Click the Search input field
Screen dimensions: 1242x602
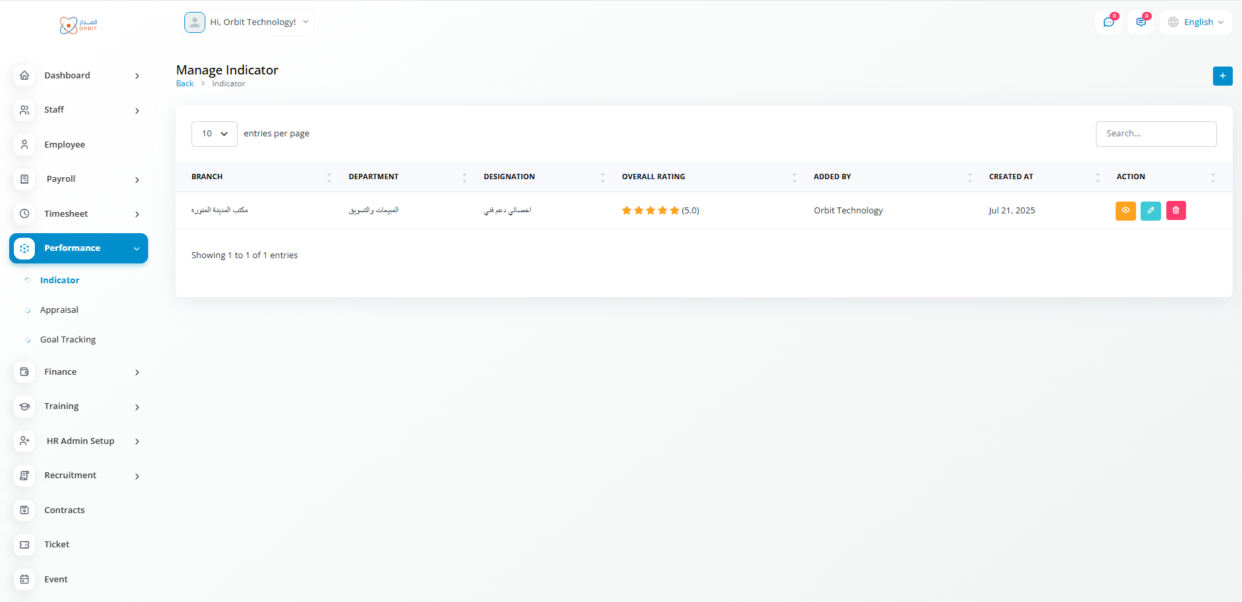(x=1156, y=134)
